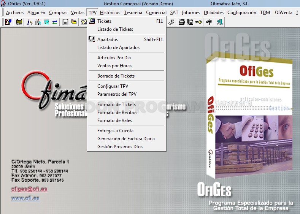Image resolution: width=300 pixels, height=214 pixels.
Task: Click the chart graph toolbar icon
Action: [x=46, y=22]
